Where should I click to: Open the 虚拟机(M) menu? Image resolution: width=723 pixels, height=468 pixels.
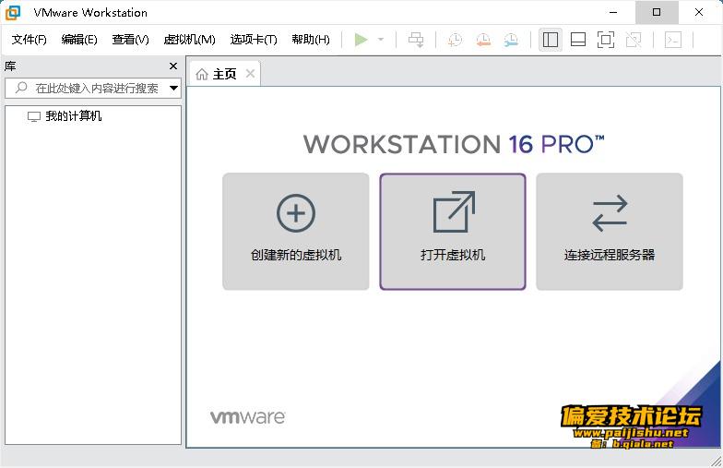click(190, 40)
